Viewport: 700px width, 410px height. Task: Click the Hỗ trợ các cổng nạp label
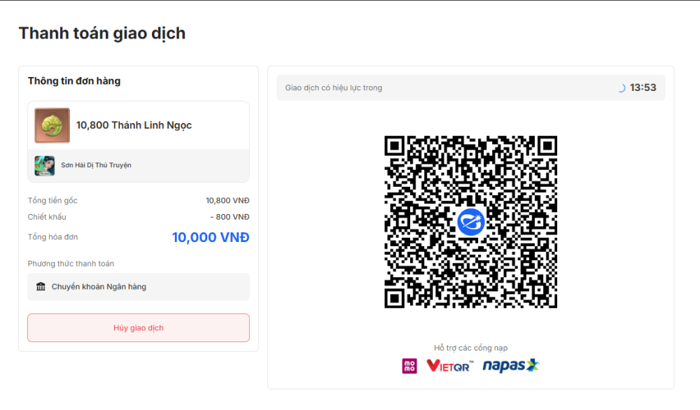pyautogui.click(x=471, y=348)
